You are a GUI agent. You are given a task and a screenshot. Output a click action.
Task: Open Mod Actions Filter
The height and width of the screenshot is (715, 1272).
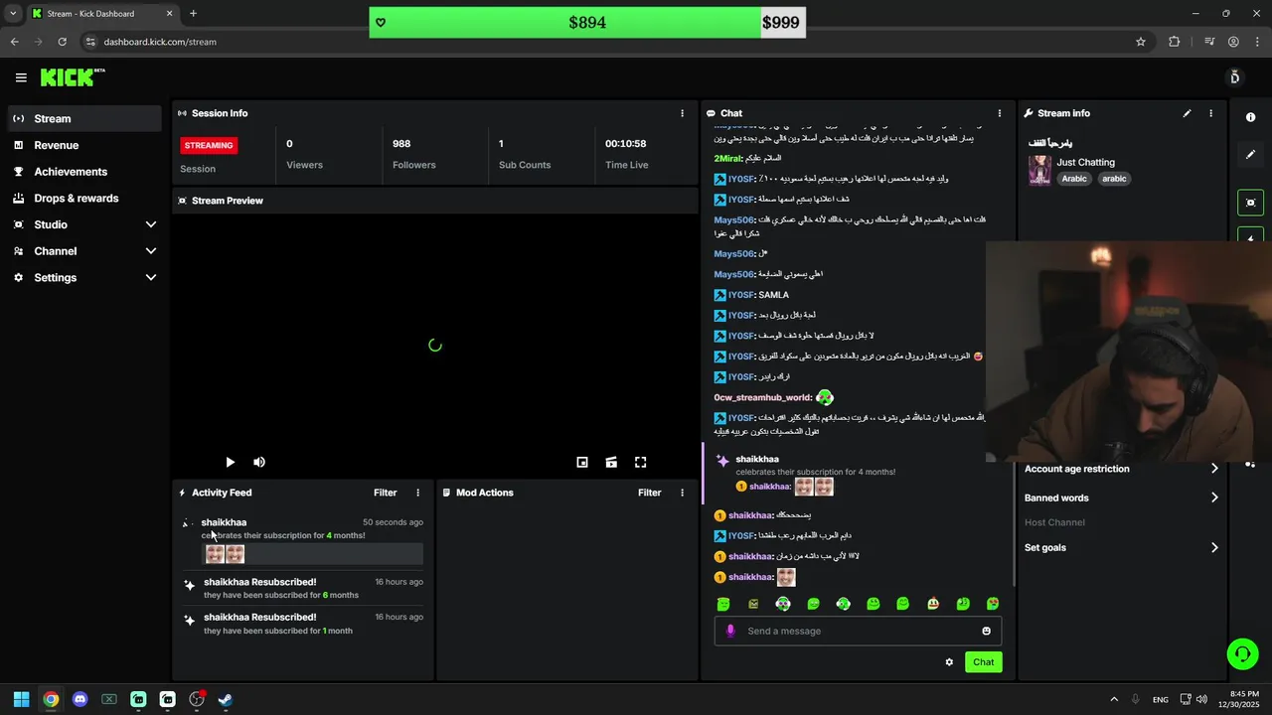(649, 493)
